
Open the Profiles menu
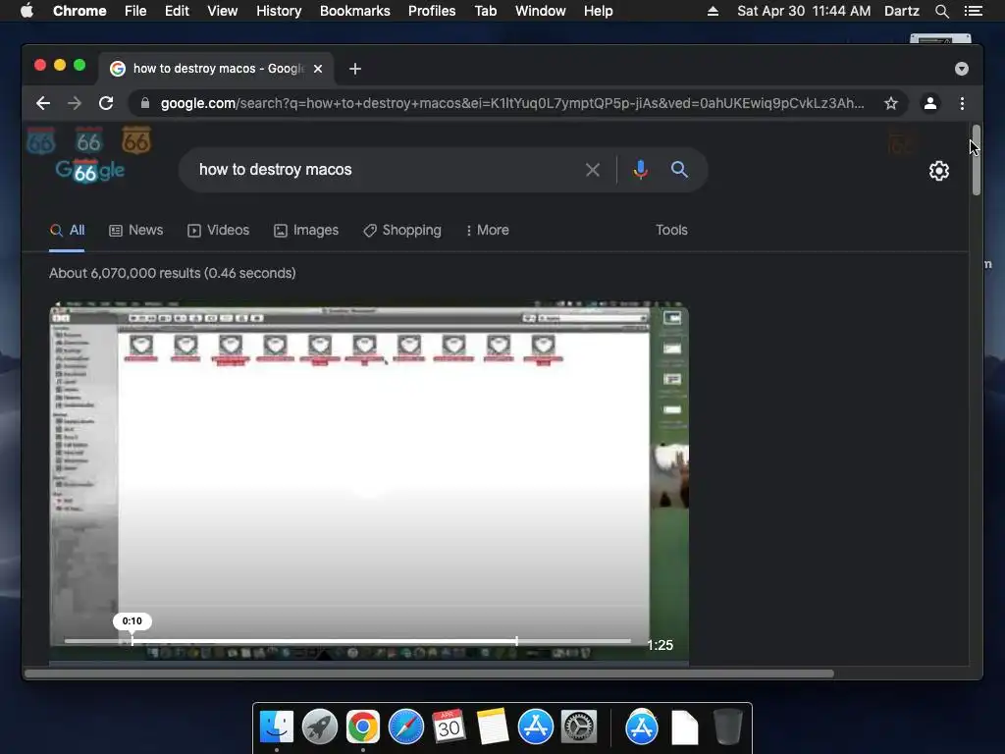click(x=432, y=11)
